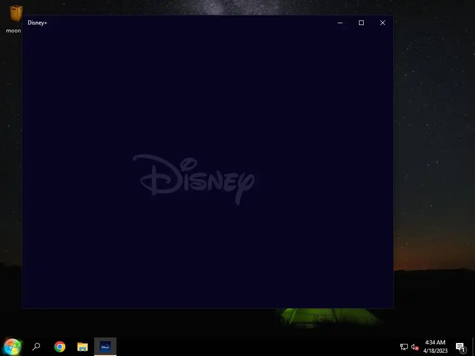Click Show desktop strip at taskbar end

point(474,347)
